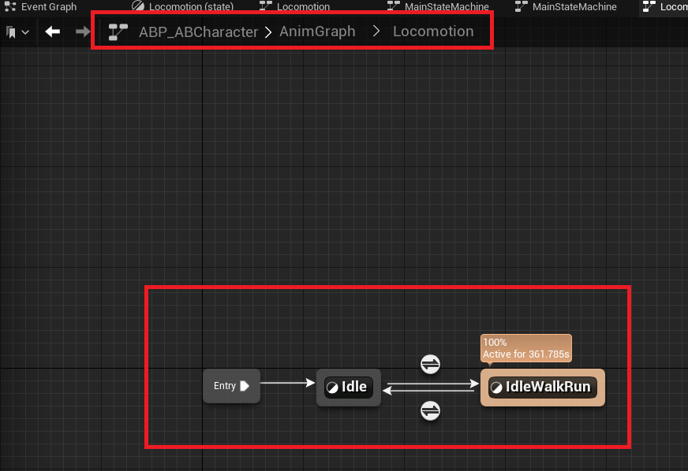Select the Entry node
The width and height of the screenshot is (688, 471).
tap(231, 386)
